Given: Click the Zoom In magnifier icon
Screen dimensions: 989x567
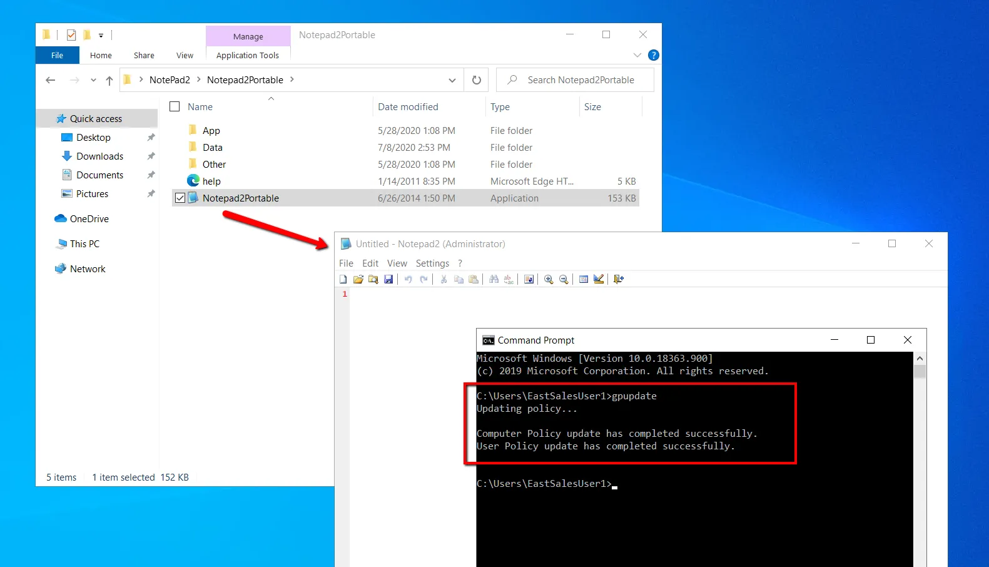Looking at the screenshot, I should (549, 279).
